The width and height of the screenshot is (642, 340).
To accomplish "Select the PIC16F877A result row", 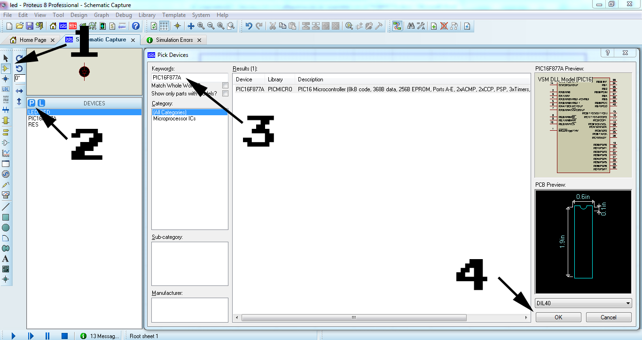I will click(x=382, y=89).
